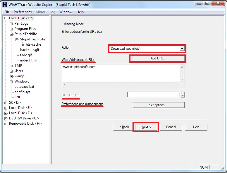
Task: Expand the TMP folder
Action: (x=11, y=66)
